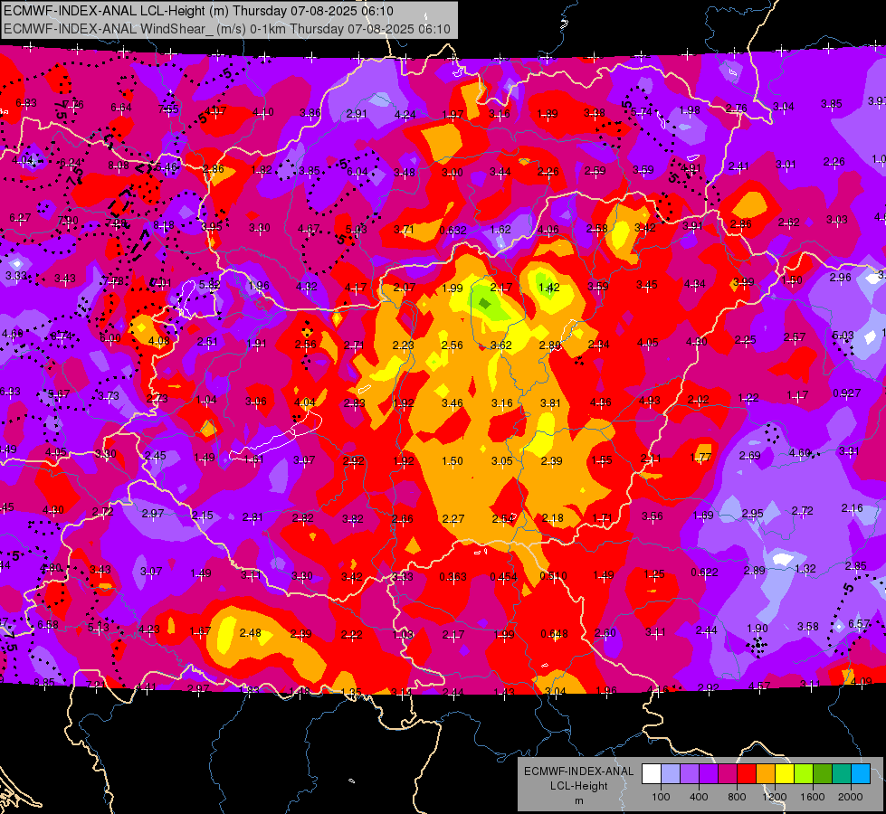
Task: Click the map value '3.62'
Action: pos(501,345)
